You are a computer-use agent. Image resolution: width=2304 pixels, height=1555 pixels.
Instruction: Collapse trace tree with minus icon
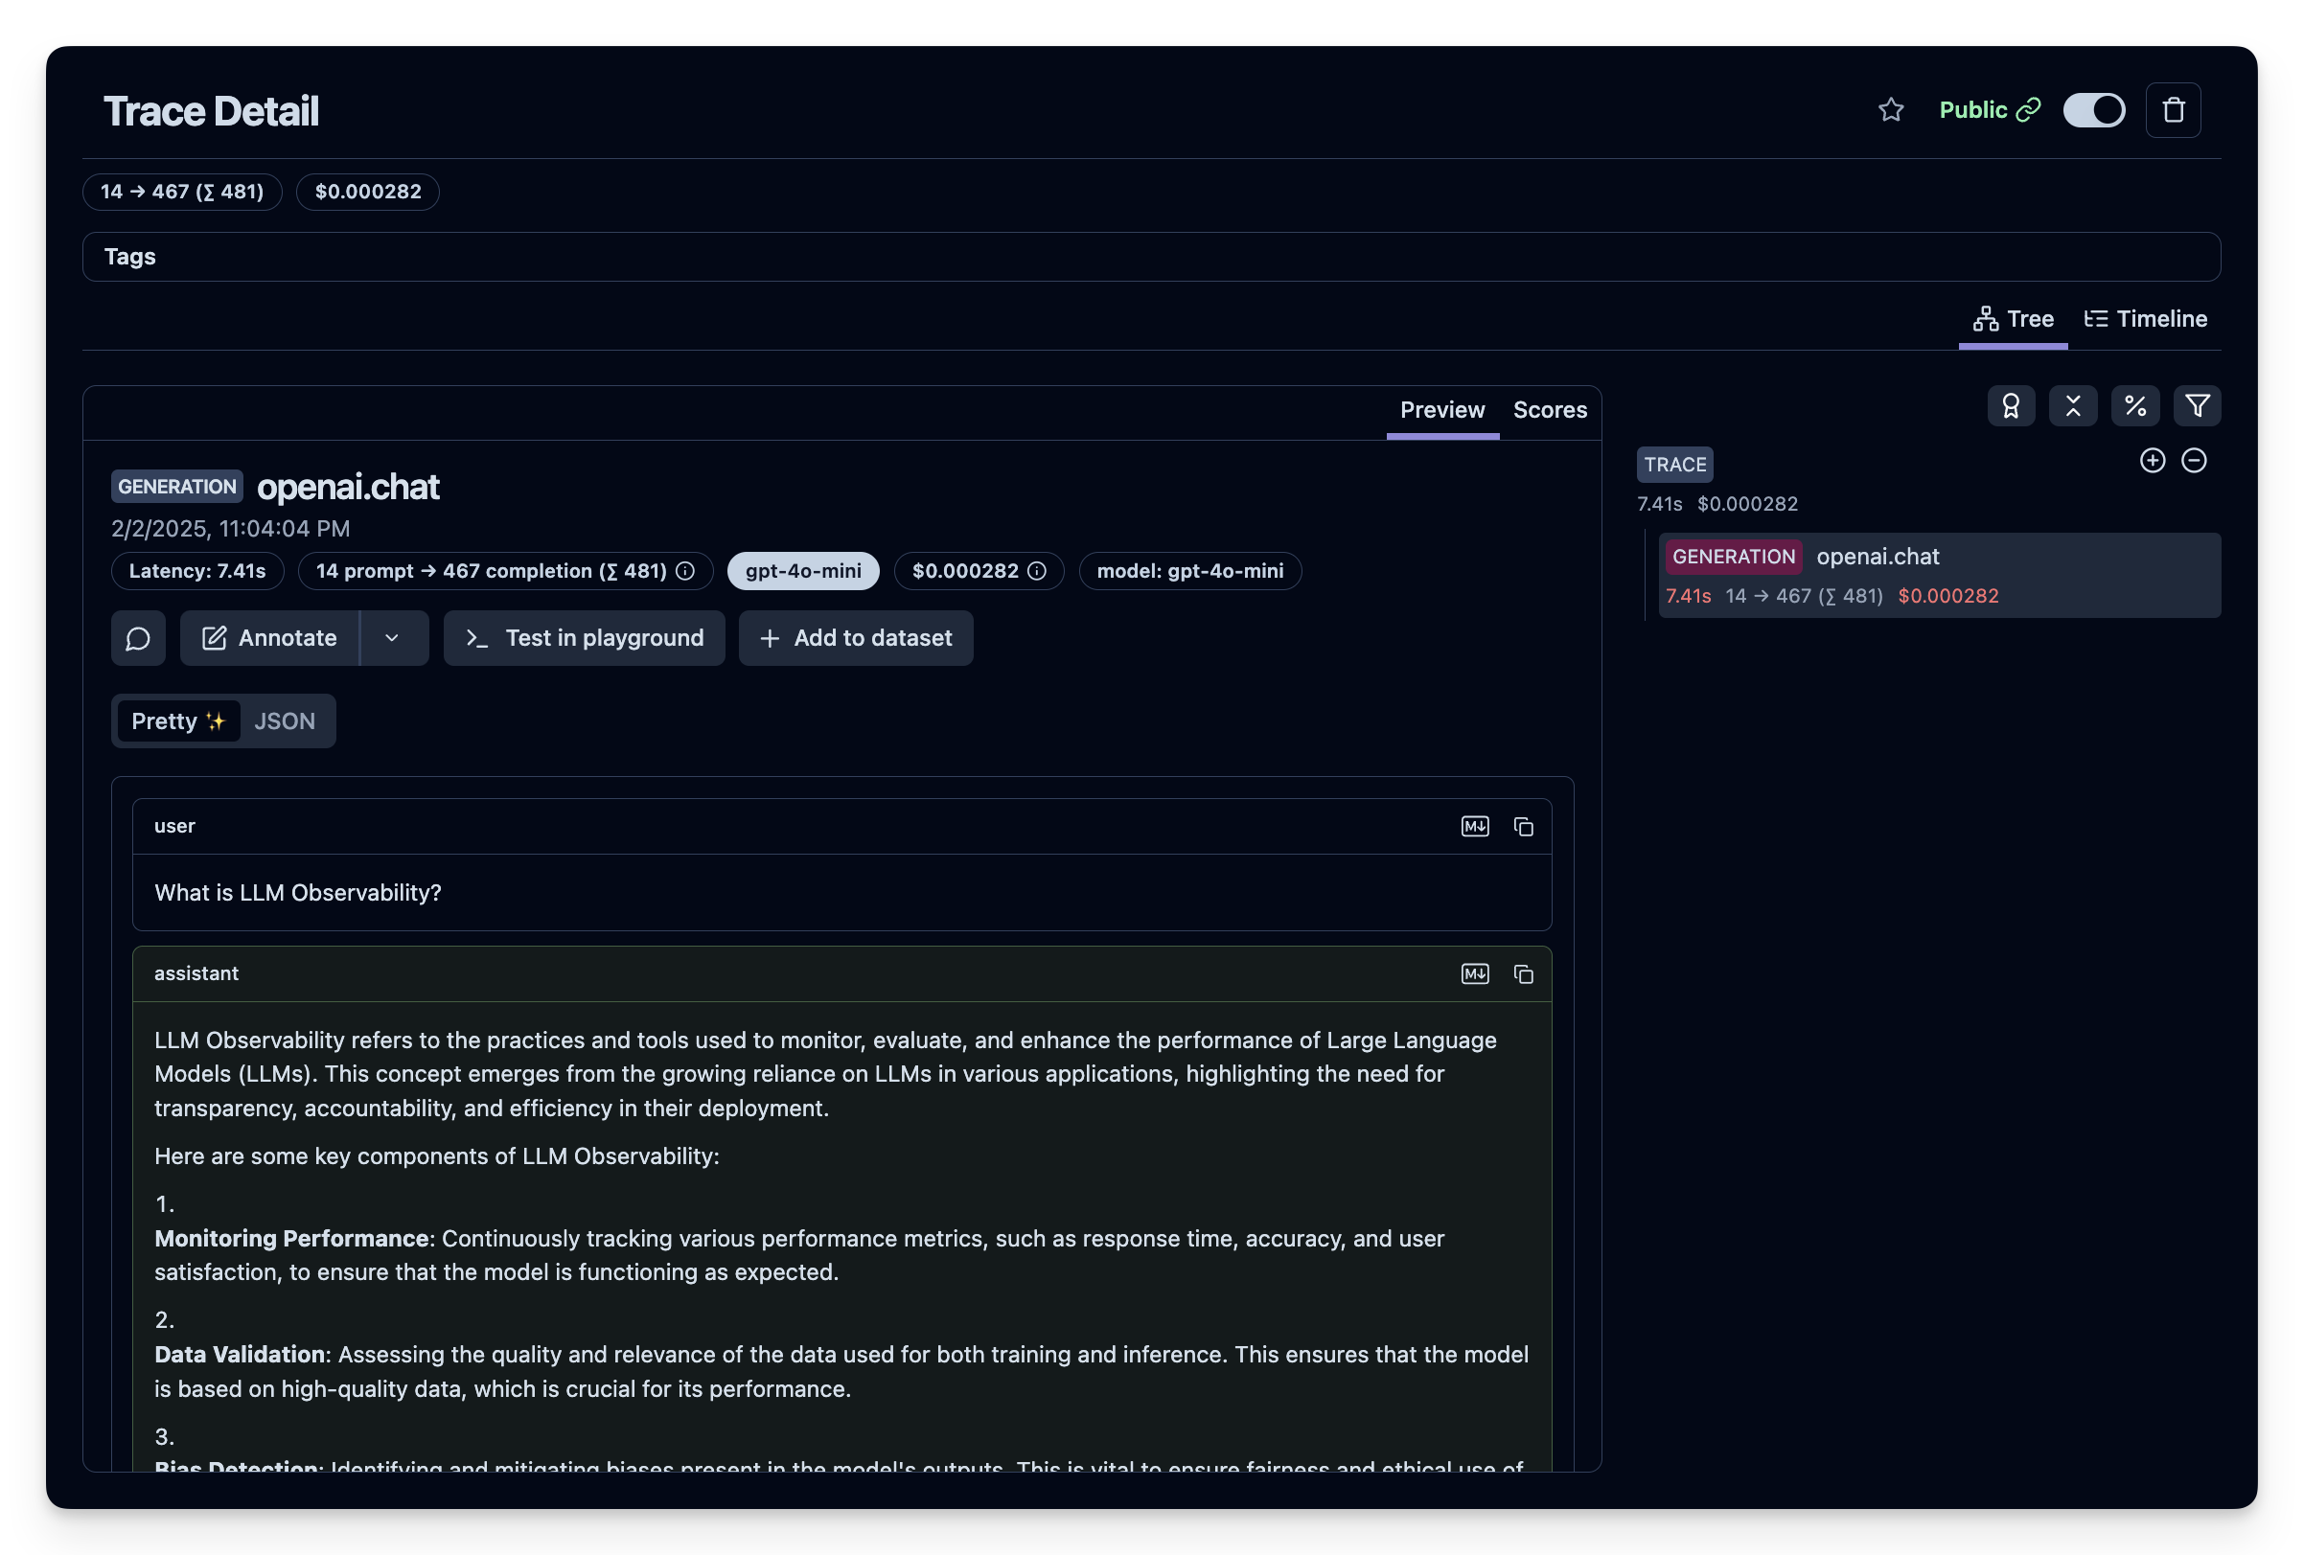click(x=2195, y=460)
